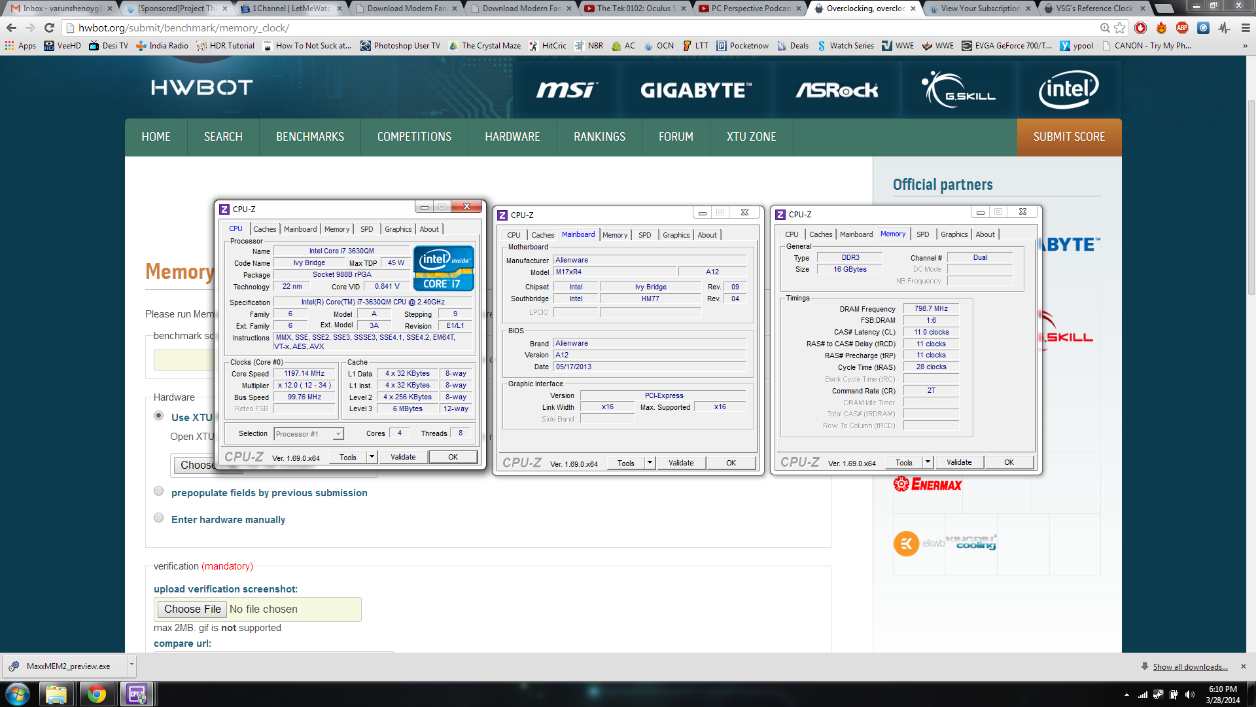
Task: Click the MSI partner logo in header
Action: click(566, 90)
